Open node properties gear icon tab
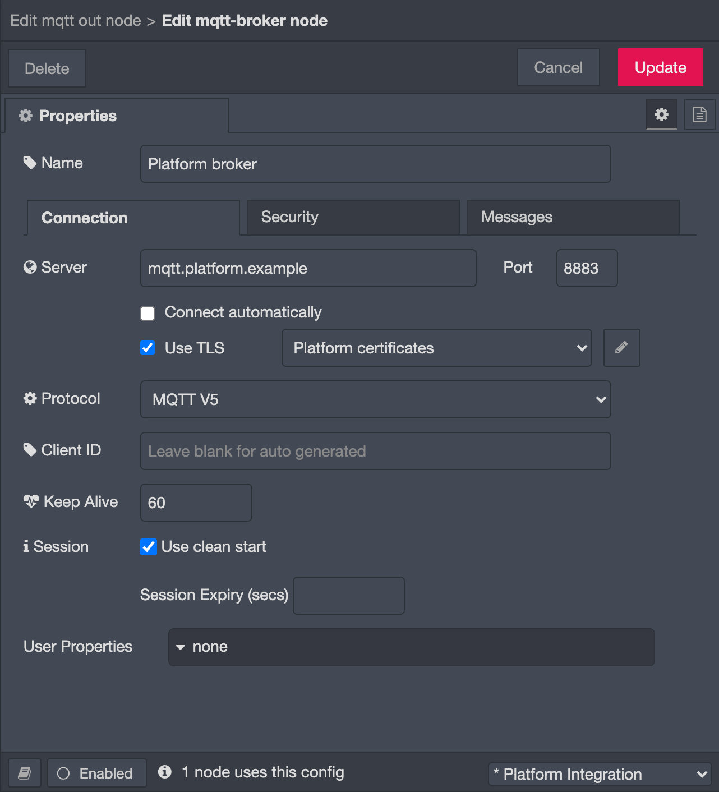The image size is (719, 792). click(x=662, y=114)
